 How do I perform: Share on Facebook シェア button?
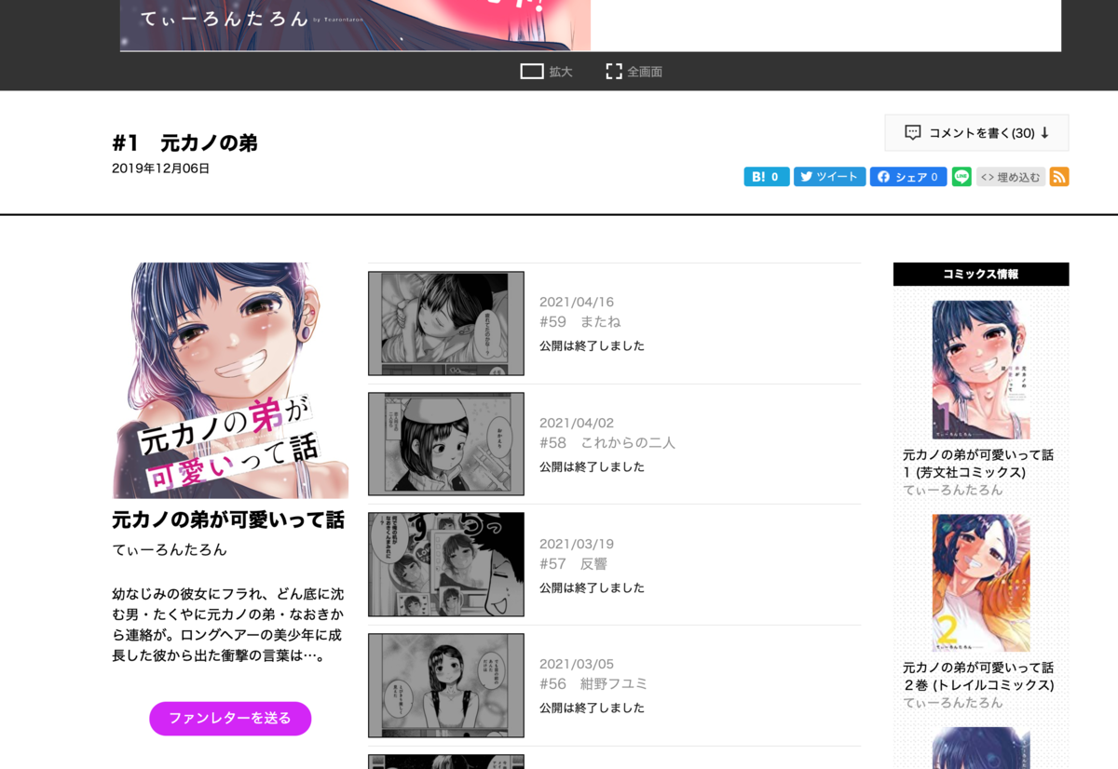[x=908, y=177]
